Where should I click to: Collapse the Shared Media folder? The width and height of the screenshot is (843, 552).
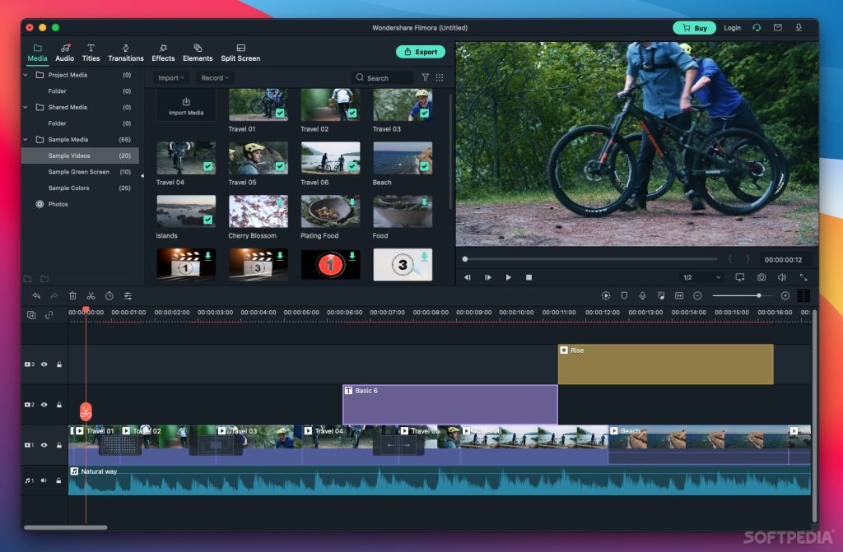point(26,107)
